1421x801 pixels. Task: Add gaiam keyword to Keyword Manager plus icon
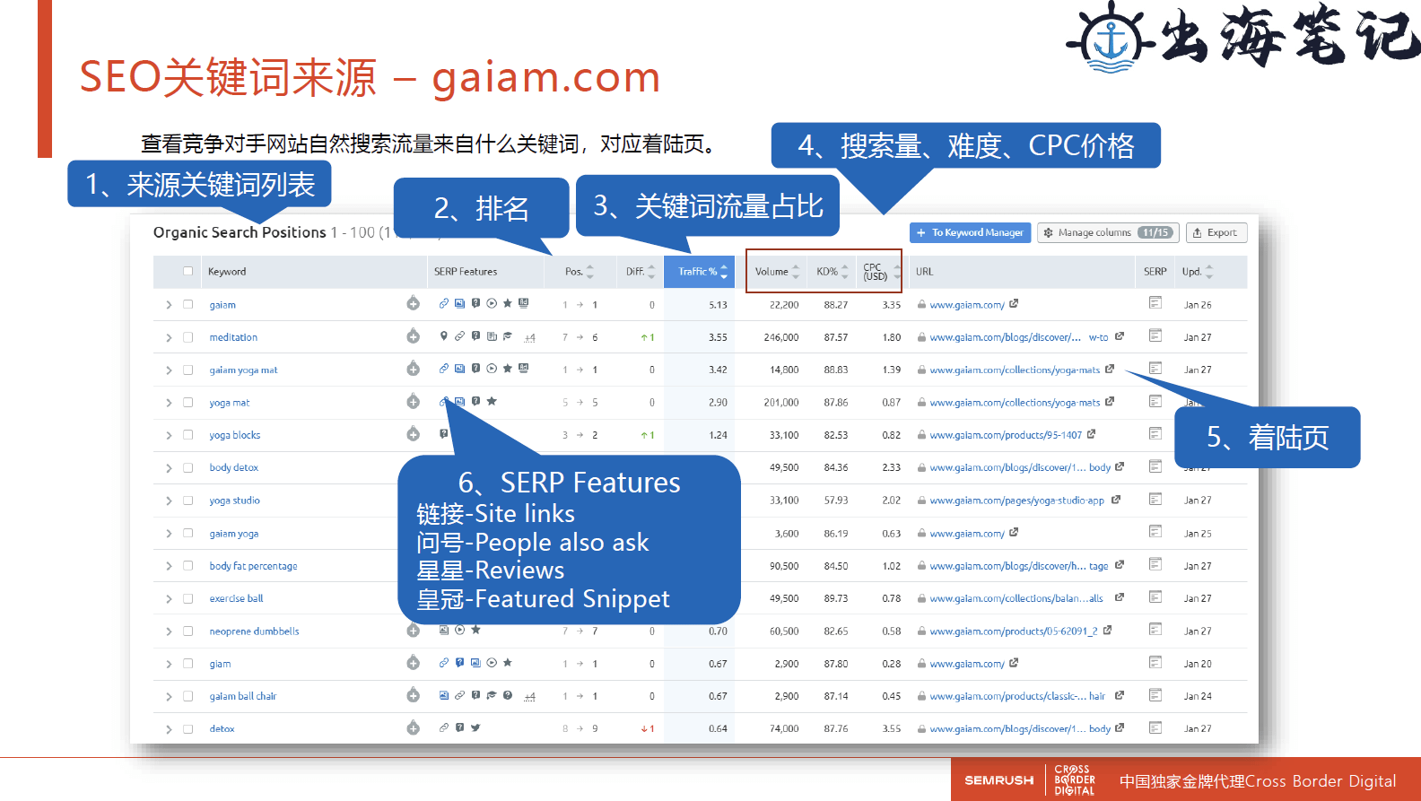[x=413, y=304]
